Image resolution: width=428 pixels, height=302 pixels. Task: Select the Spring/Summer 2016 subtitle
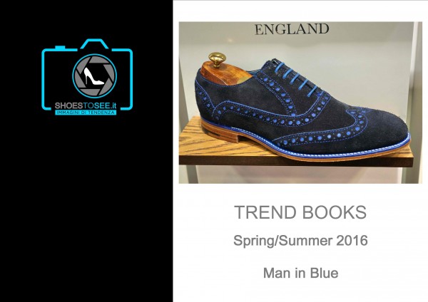300,241
